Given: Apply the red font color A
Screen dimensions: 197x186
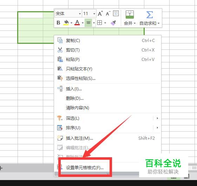Looking at the screenshot, I should pos(77,23).
